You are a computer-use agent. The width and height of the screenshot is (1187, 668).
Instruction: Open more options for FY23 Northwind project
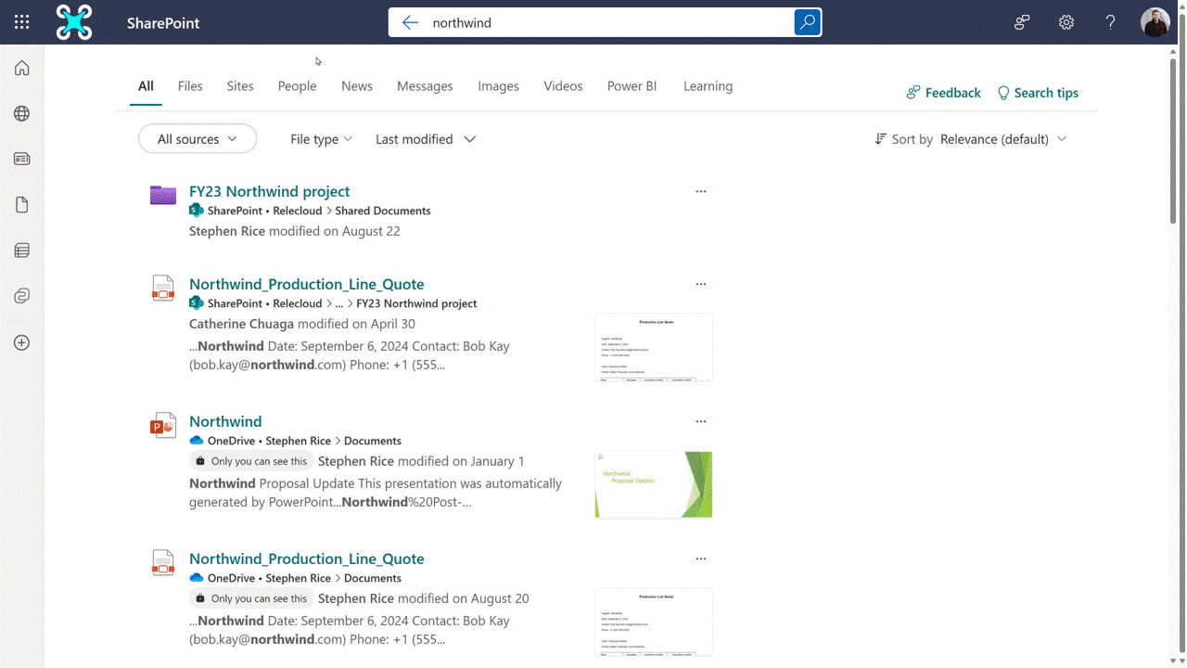point(701,191)
